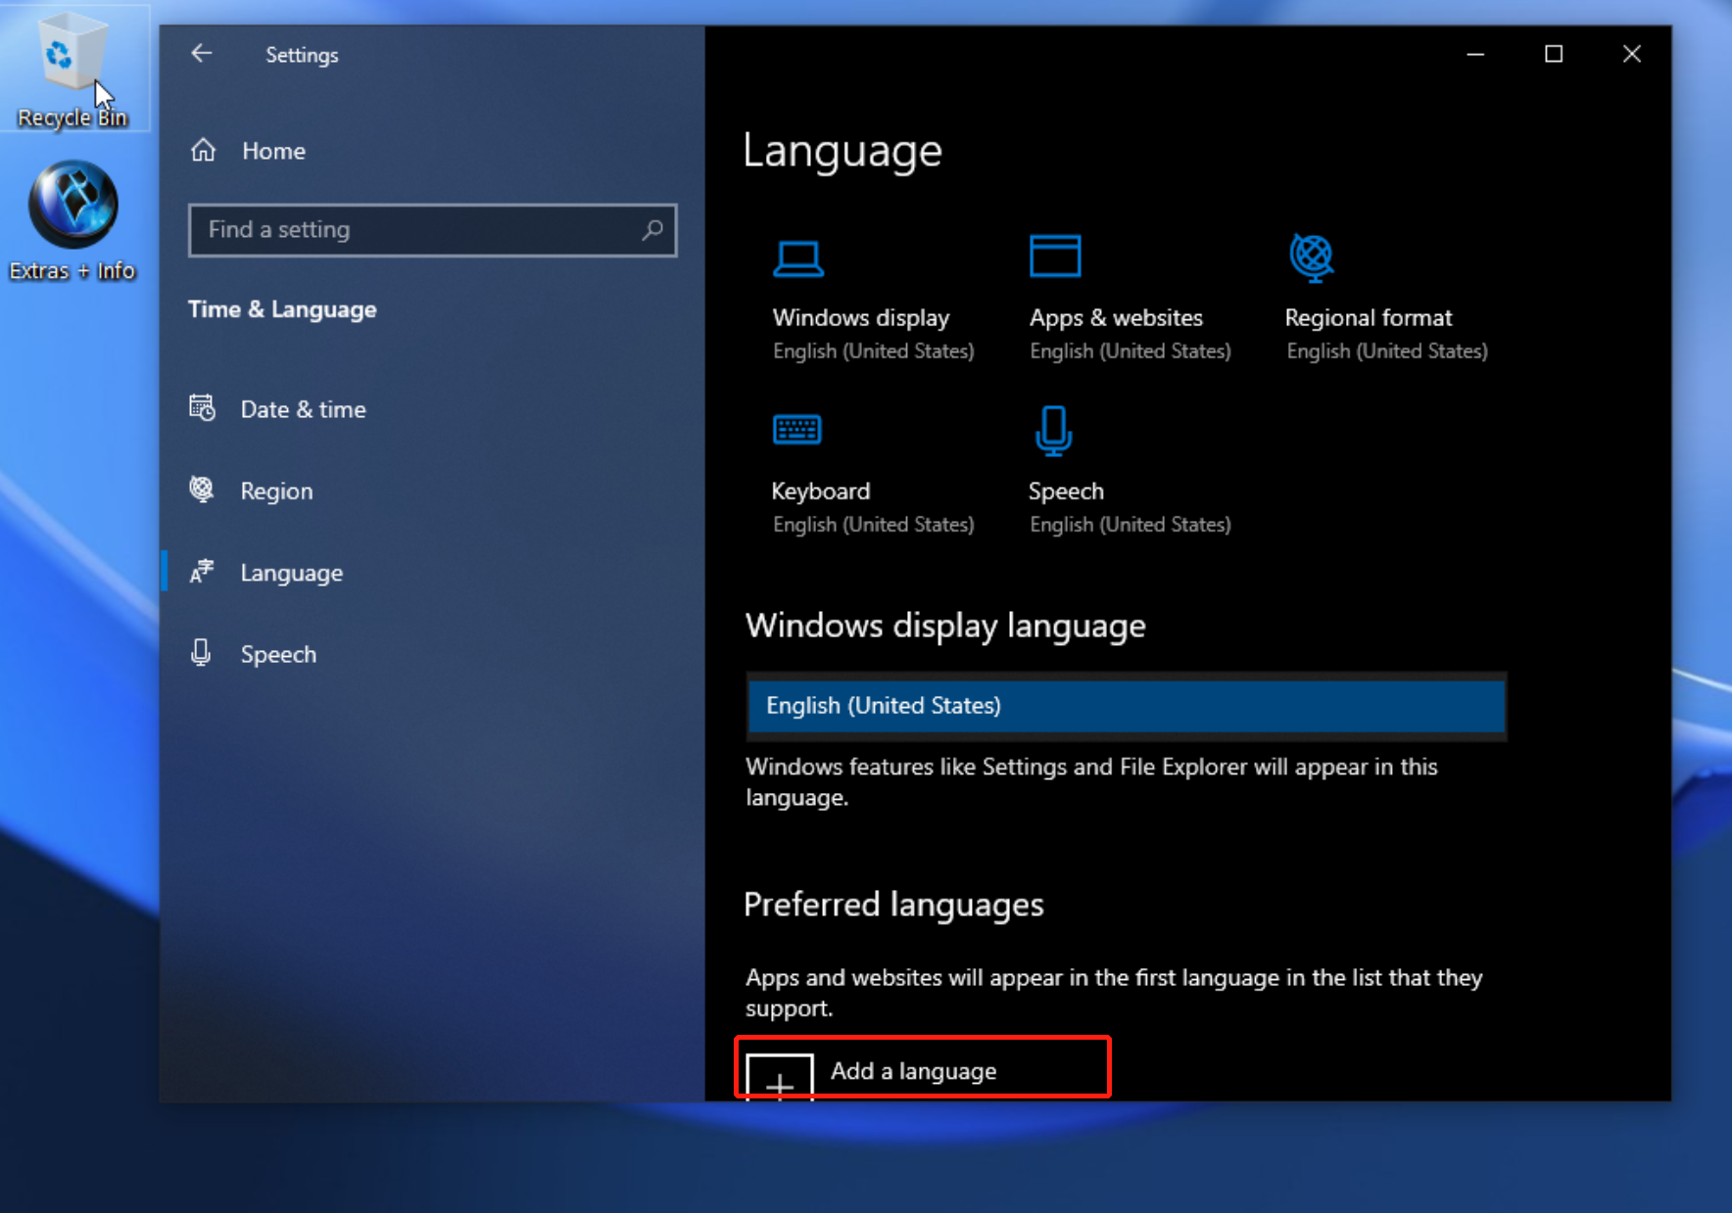Click the Apps & websites window icon

[1055, 257]
